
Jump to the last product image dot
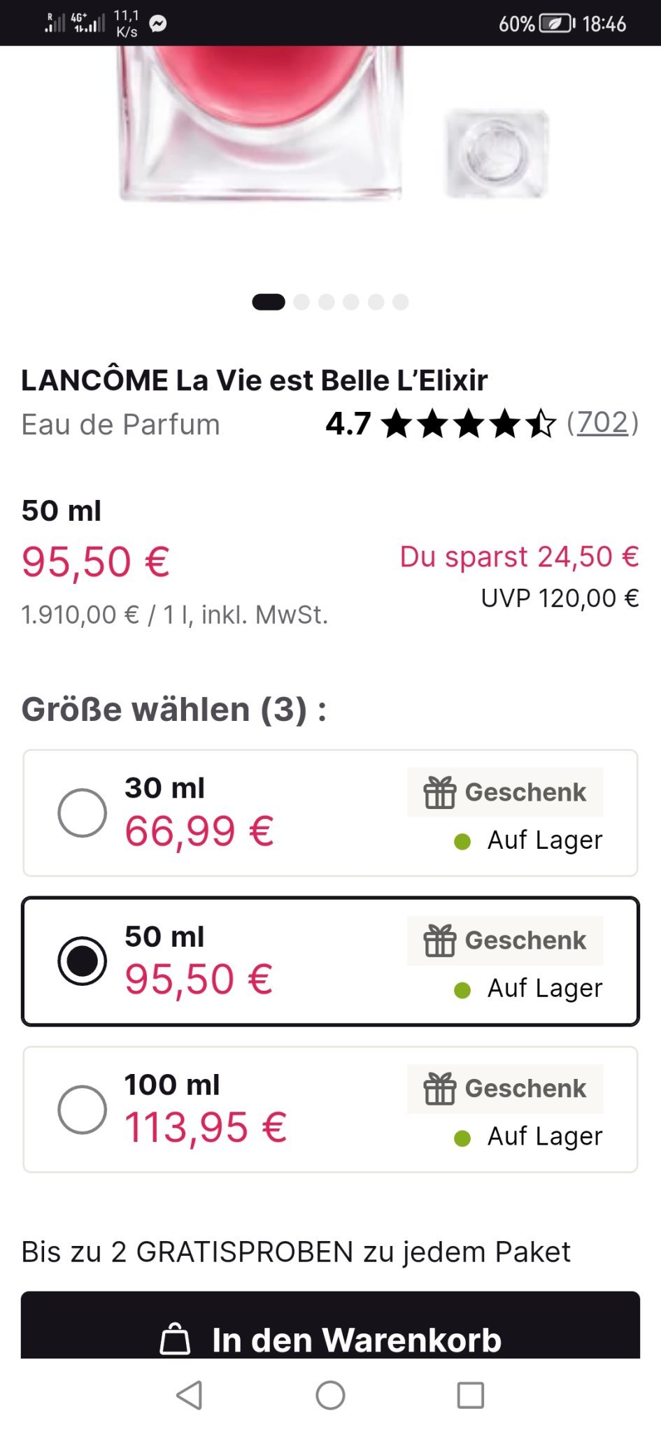tap(400, 302)
